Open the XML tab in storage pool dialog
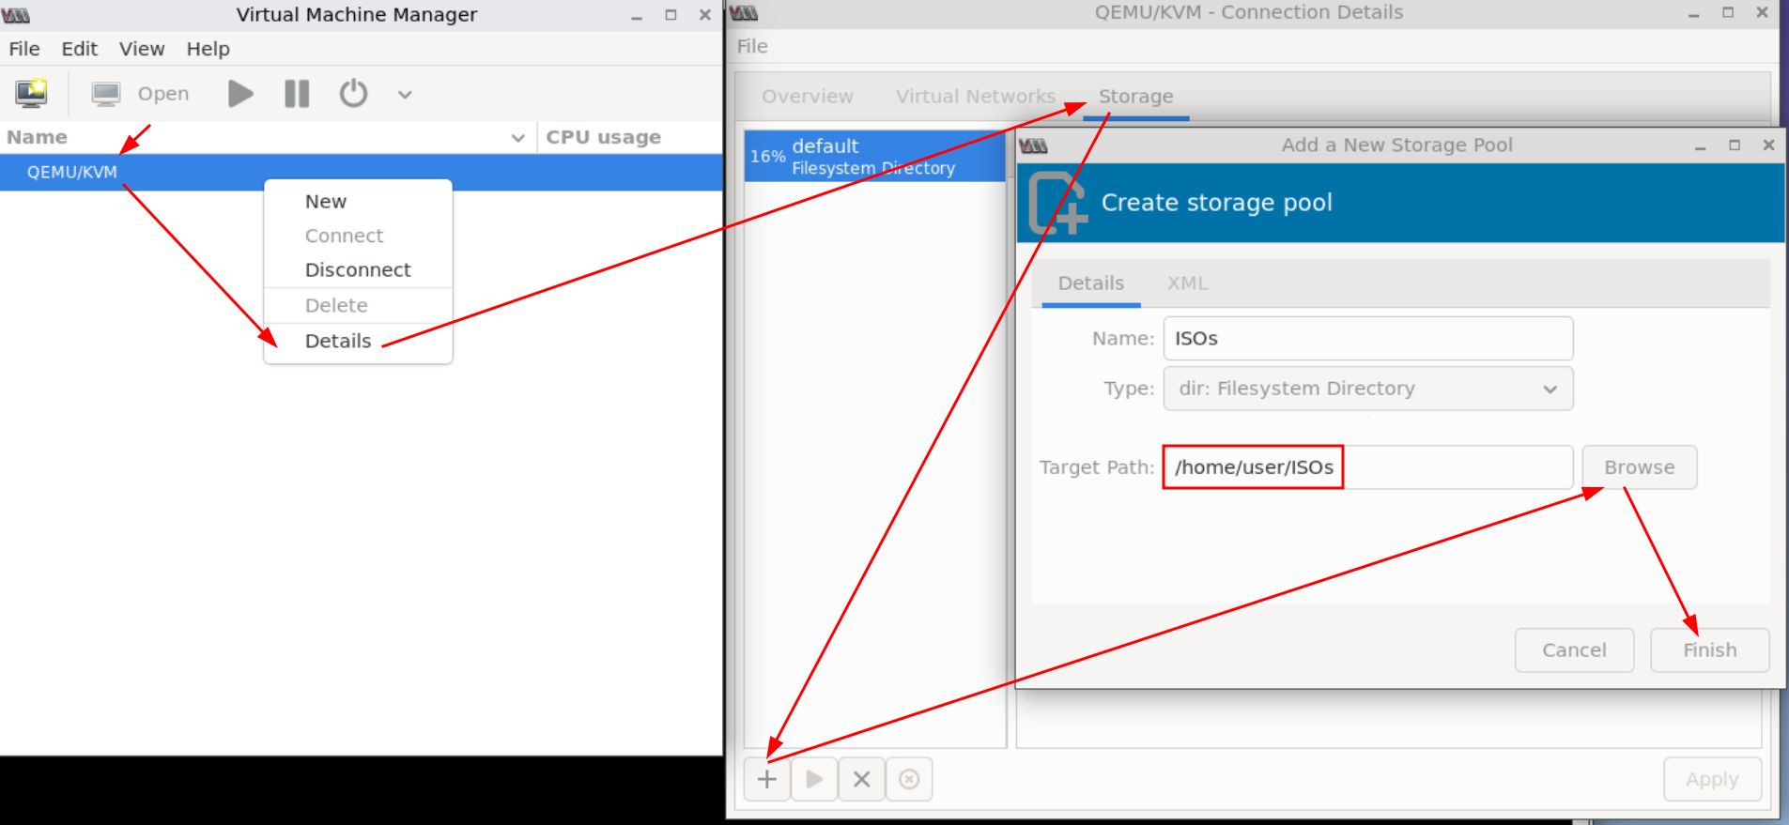The image size is (1789, 825). (1187, 283)
